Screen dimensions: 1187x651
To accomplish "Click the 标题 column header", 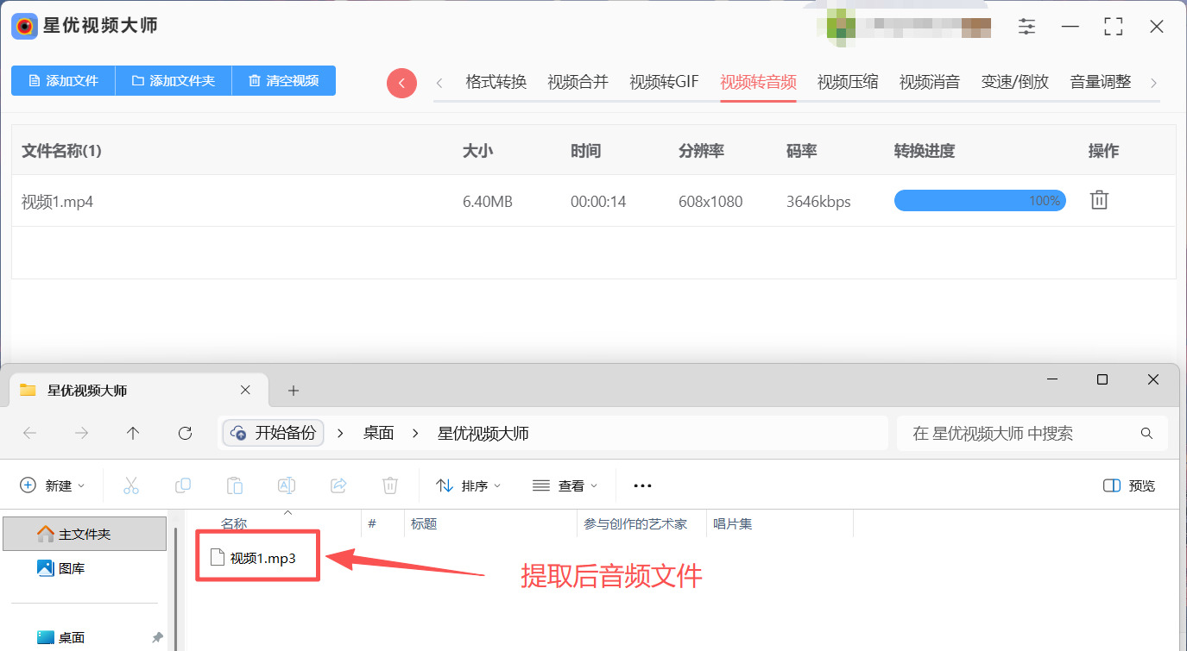I will (x=424, y=523).
